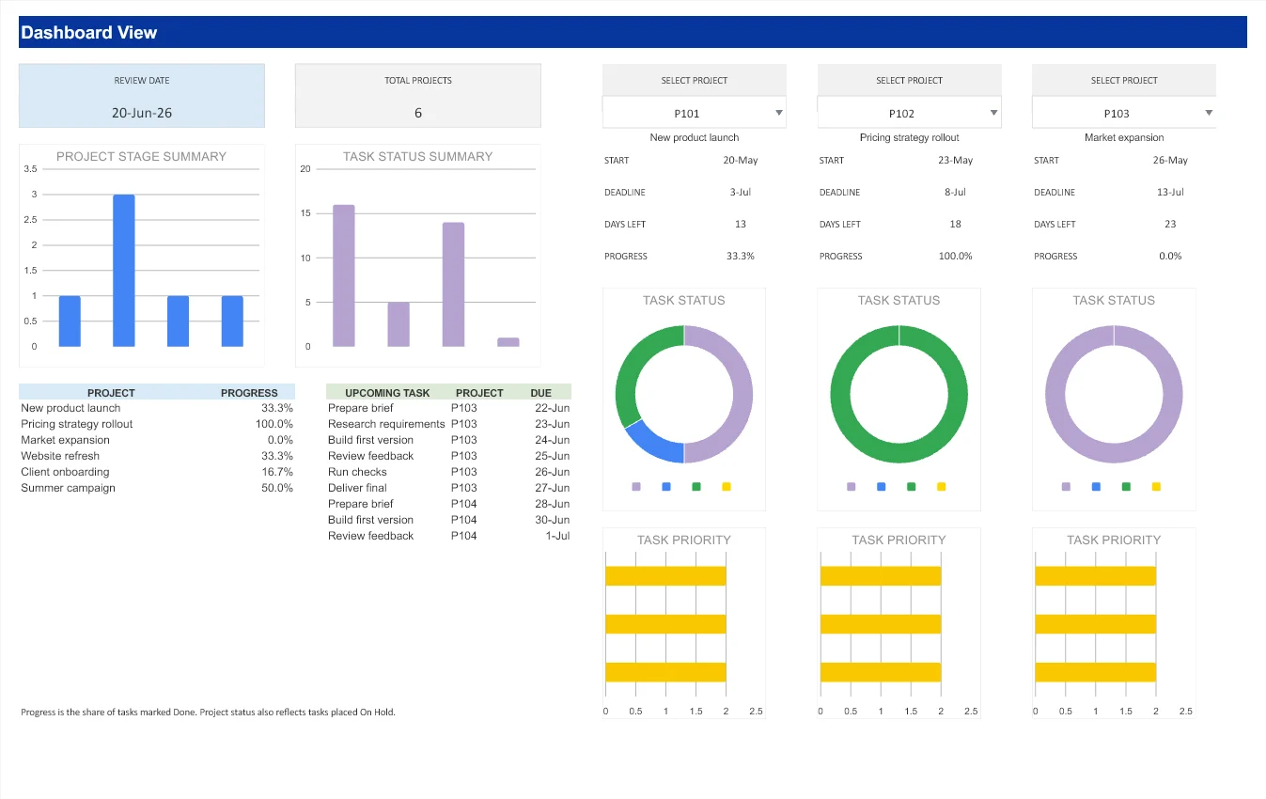1266x799 pixels.
Task: Click the 1-Jul due date
Action: 557,536
